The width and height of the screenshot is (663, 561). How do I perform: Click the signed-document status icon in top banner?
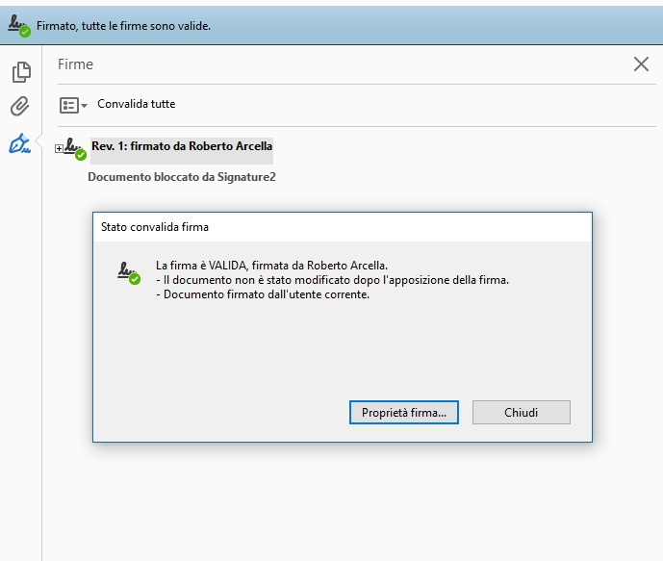[18, 27]
